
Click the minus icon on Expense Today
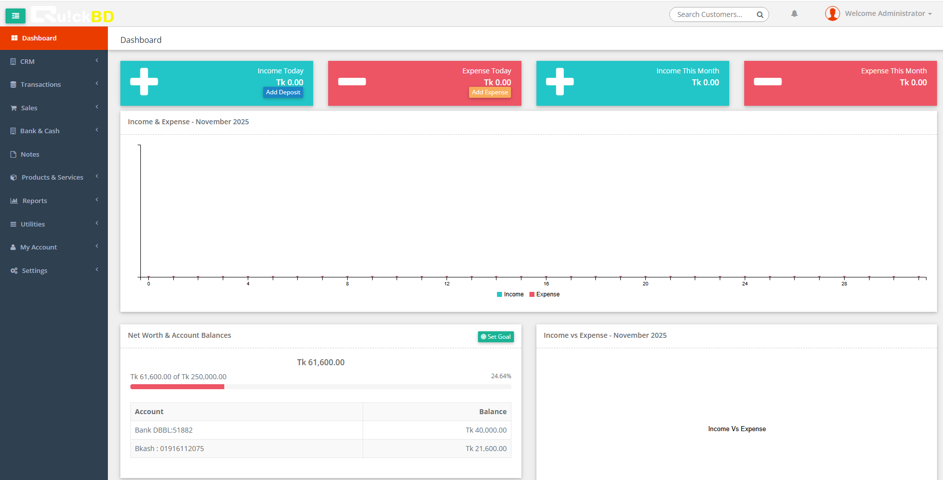[352, 82]
